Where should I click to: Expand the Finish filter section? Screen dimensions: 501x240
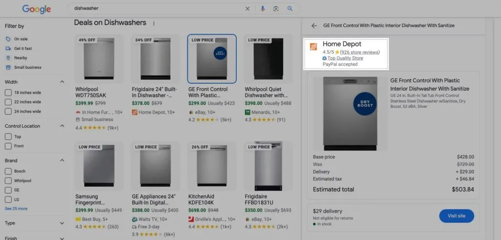pos(62,238)
